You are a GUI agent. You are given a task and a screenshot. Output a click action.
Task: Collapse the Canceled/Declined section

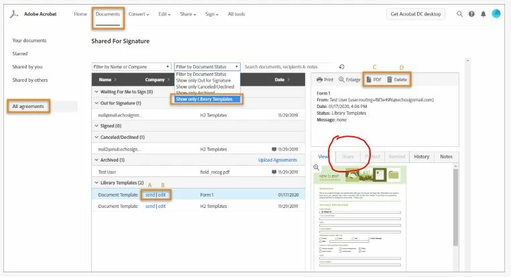tap(97, 137)
